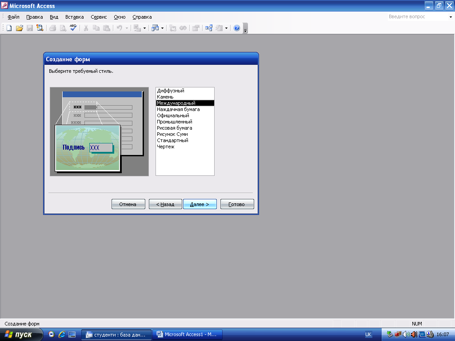Click the Save floppy disk icon
Image resolution: width=455 pixels, height=341 pixels.
[30, 28]
